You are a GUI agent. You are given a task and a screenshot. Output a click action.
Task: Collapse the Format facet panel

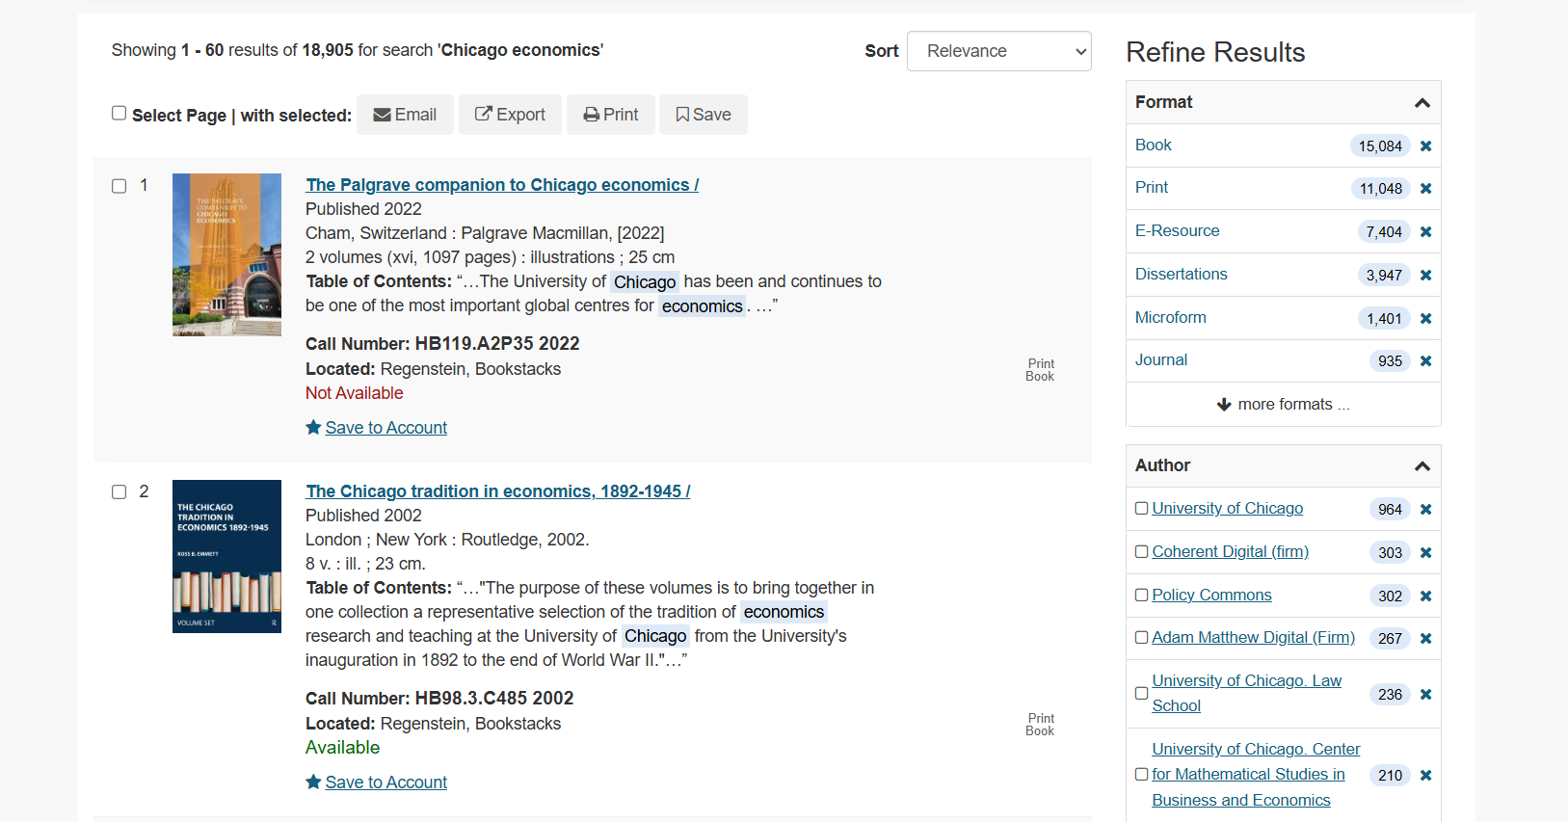point(1422,103)
